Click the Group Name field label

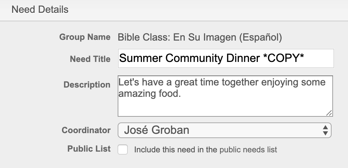[x=85, y=37]
